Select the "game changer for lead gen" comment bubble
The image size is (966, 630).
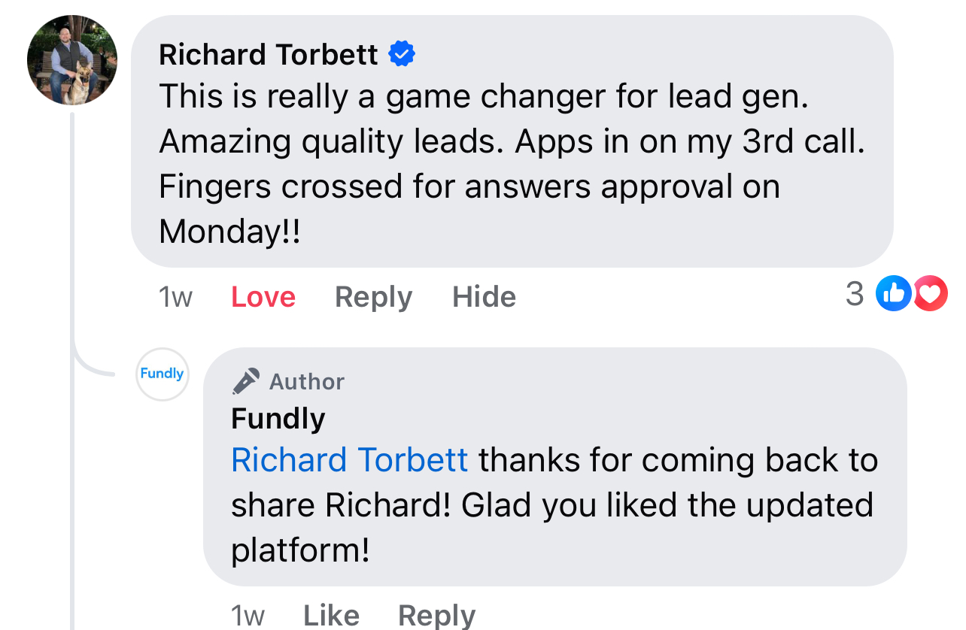(x=512, y=141)
